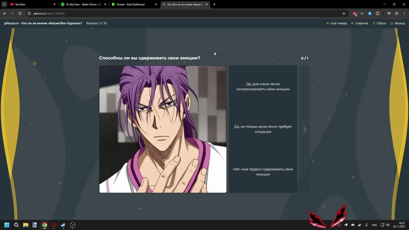The width and height of the screenshot is (409, 230).
Task: Open the tab search dropdown
Action: [x=4, y=4]
